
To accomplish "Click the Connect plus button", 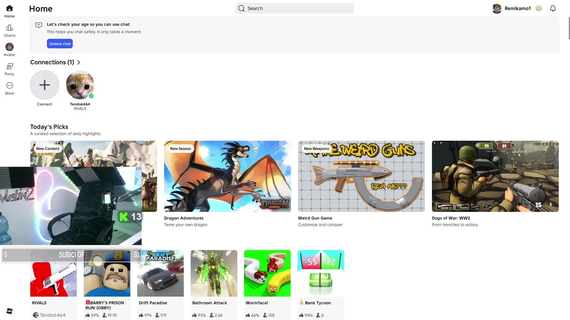I will (45, 85).
